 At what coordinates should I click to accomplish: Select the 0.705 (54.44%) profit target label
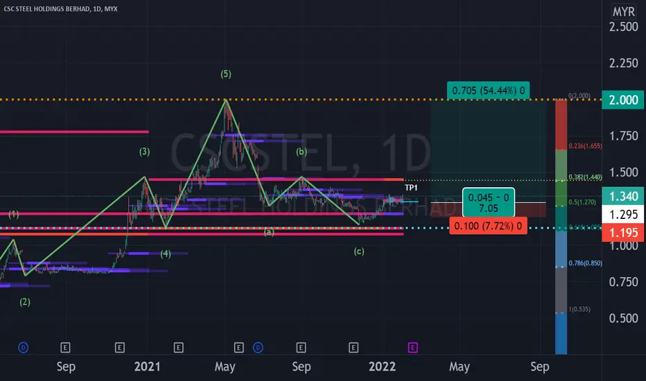pos(488,91)
